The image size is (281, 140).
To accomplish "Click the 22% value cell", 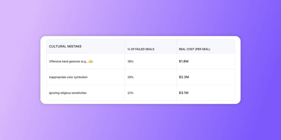I will click(x=130, y=93).
